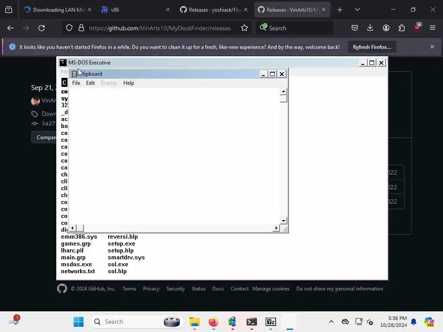This screenshot has height=332, width=443.
Task: Open Firefox downloads panel
Action: (370, 28)
